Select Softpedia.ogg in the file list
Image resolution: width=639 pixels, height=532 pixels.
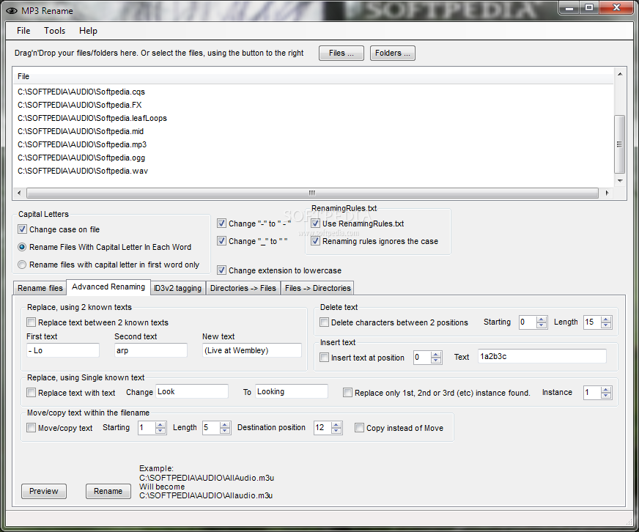(81, 158)
